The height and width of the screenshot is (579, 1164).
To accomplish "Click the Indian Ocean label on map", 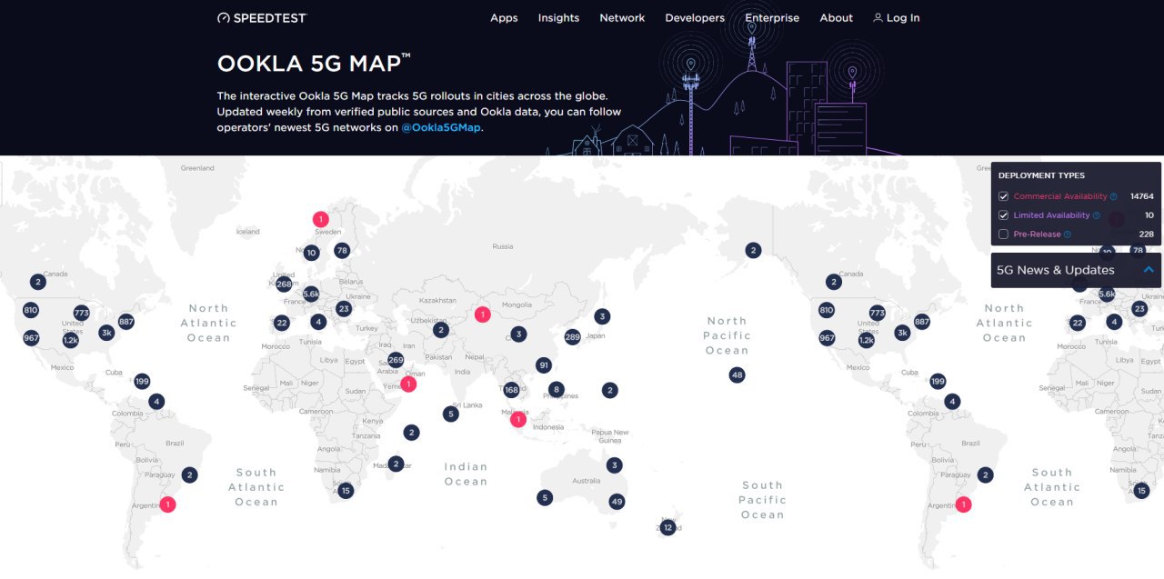I will tap(467, 474).
